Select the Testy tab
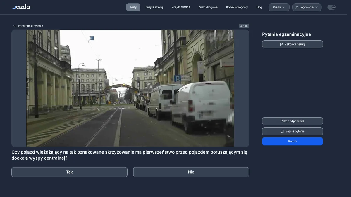 133,7
